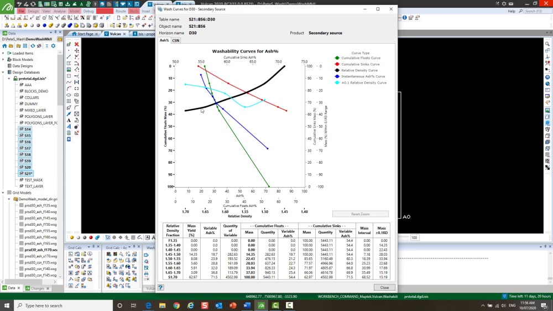
Task: Click the refresh icon in Data panel
Action: (33, 46)
